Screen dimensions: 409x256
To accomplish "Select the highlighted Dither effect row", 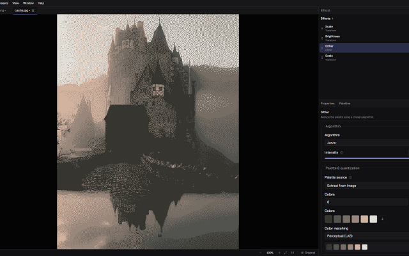I will pos(364,48).
